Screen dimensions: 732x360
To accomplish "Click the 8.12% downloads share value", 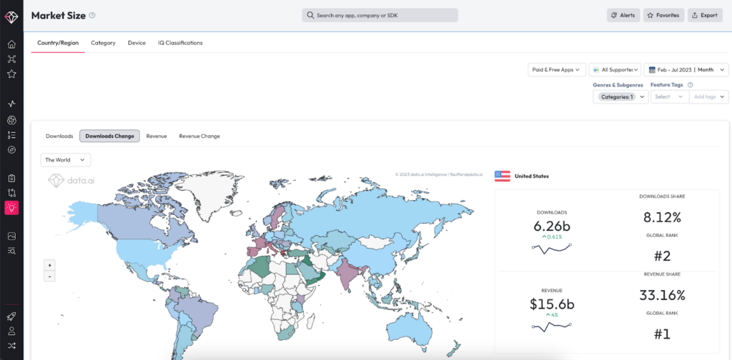I will (662, 217).
